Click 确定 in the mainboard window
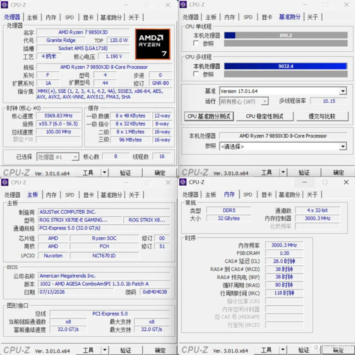Image resolution: width=355 pixels, height=355 pixels. (x=160, y=350)
